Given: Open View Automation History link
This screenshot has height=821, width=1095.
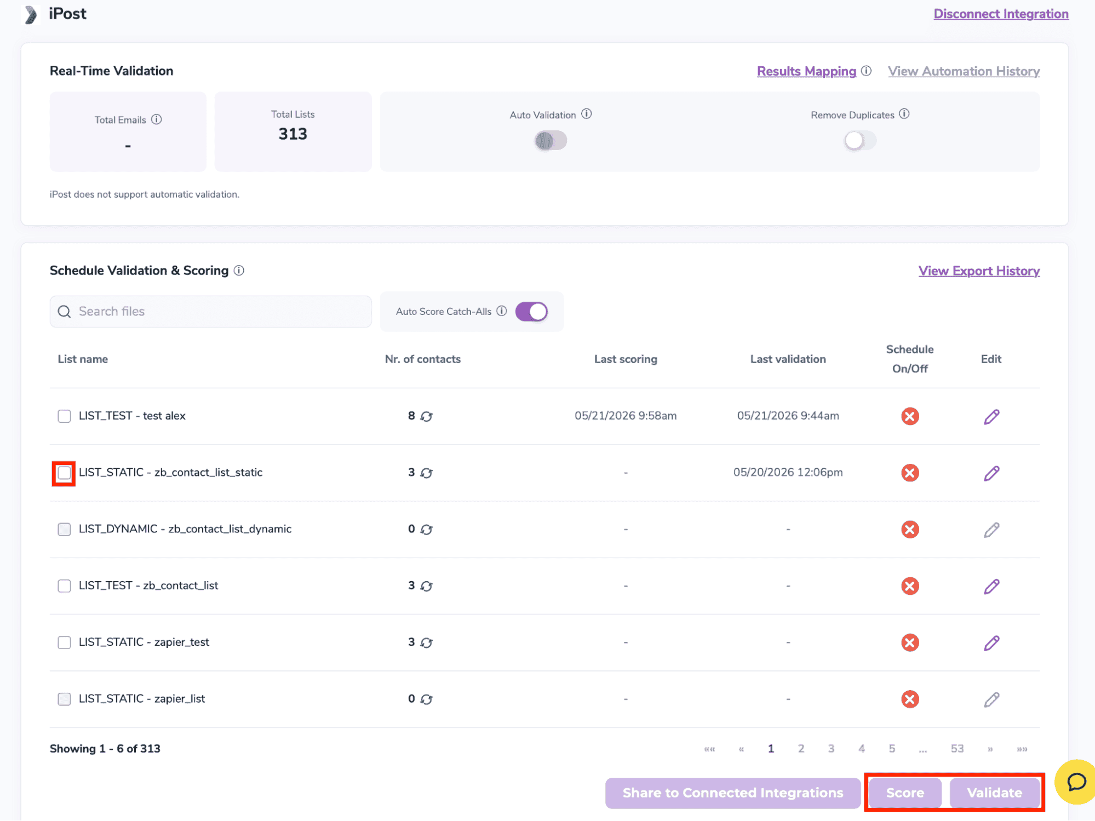Looking at the screenshot, I should tap(964, 71).
